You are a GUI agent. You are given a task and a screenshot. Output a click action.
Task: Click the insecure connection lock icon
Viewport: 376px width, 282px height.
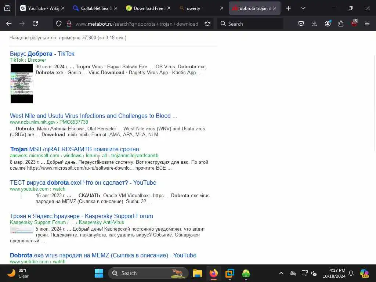click(x=69, y=23)
